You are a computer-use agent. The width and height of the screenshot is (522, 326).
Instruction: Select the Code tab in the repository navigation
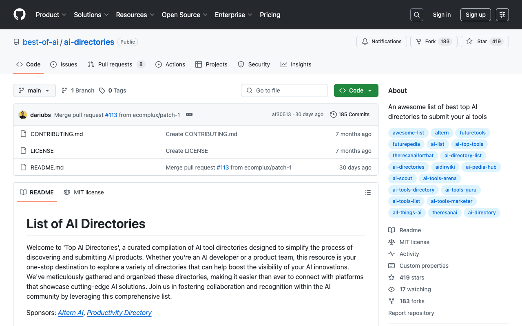pos(29,64)
